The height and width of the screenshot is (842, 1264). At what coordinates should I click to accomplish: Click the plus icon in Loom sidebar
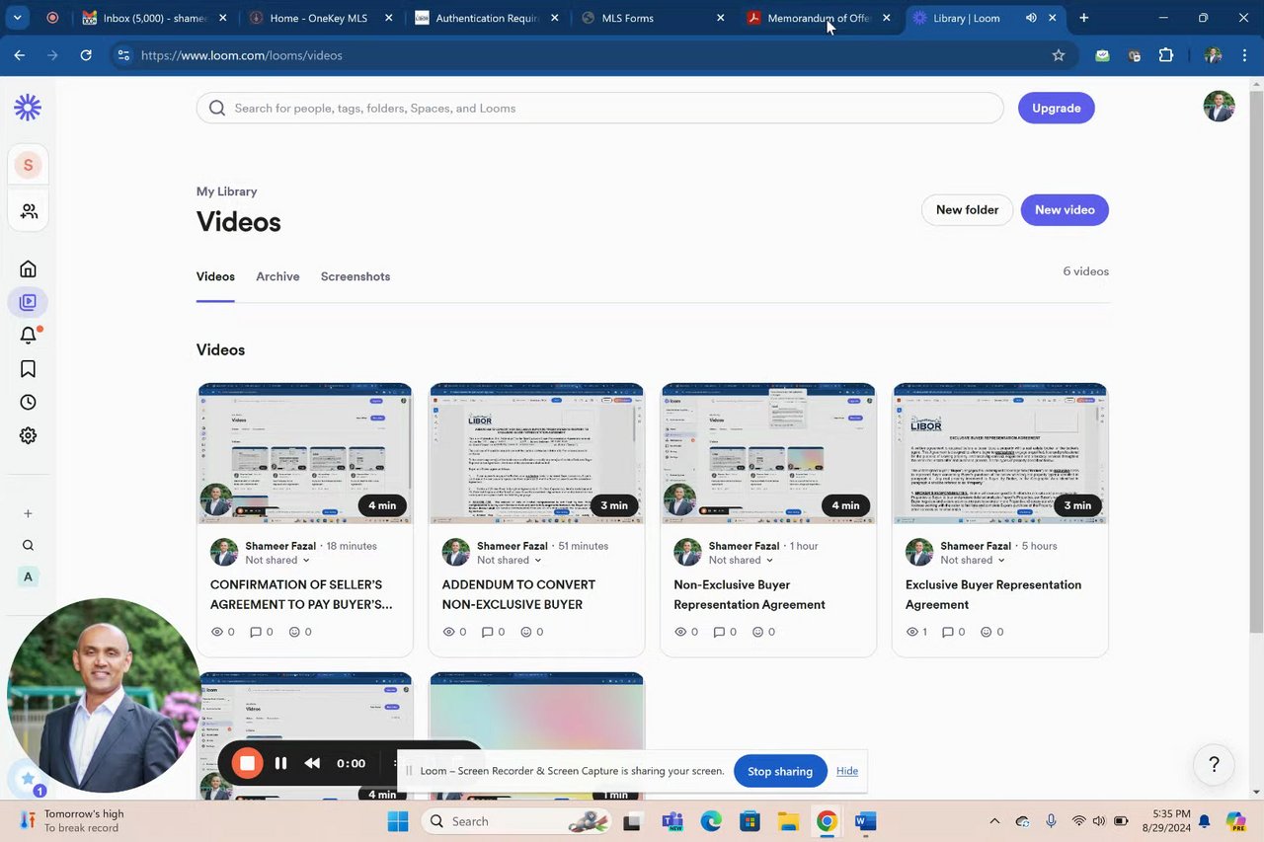28,513
